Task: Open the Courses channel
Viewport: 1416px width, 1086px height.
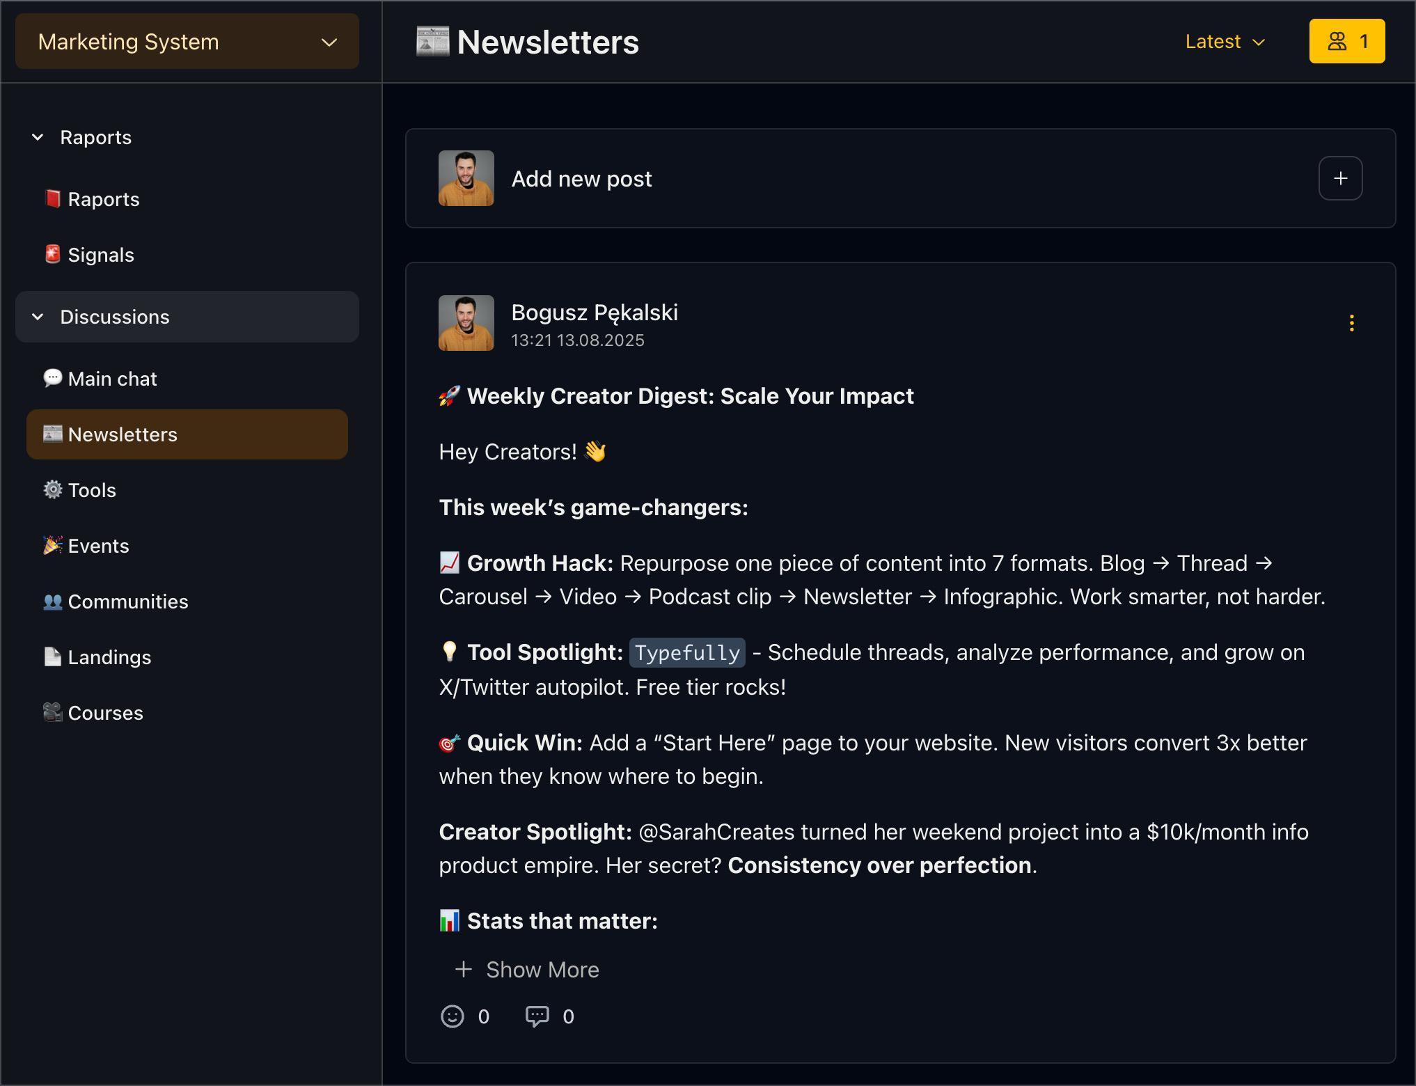Action: tap(105, 713)
